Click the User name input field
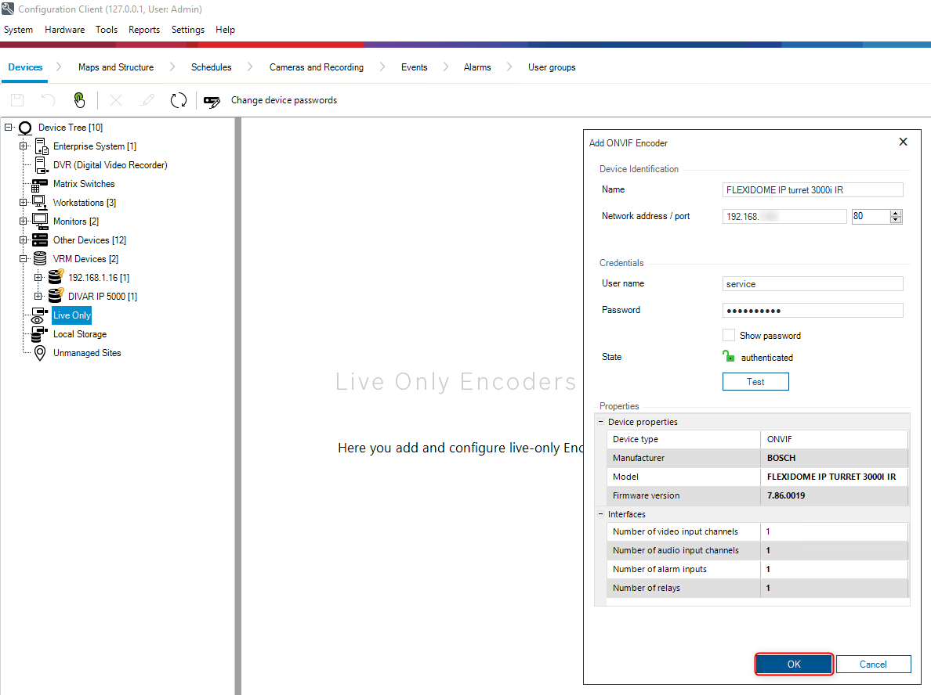The image size is (931, 695). [812, 284]
